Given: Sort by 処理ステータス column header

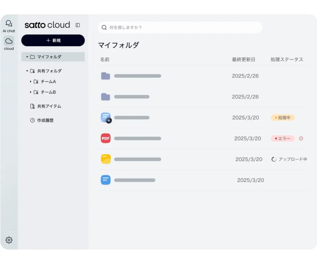Looking at the screenshot, I should coord(287,59).
